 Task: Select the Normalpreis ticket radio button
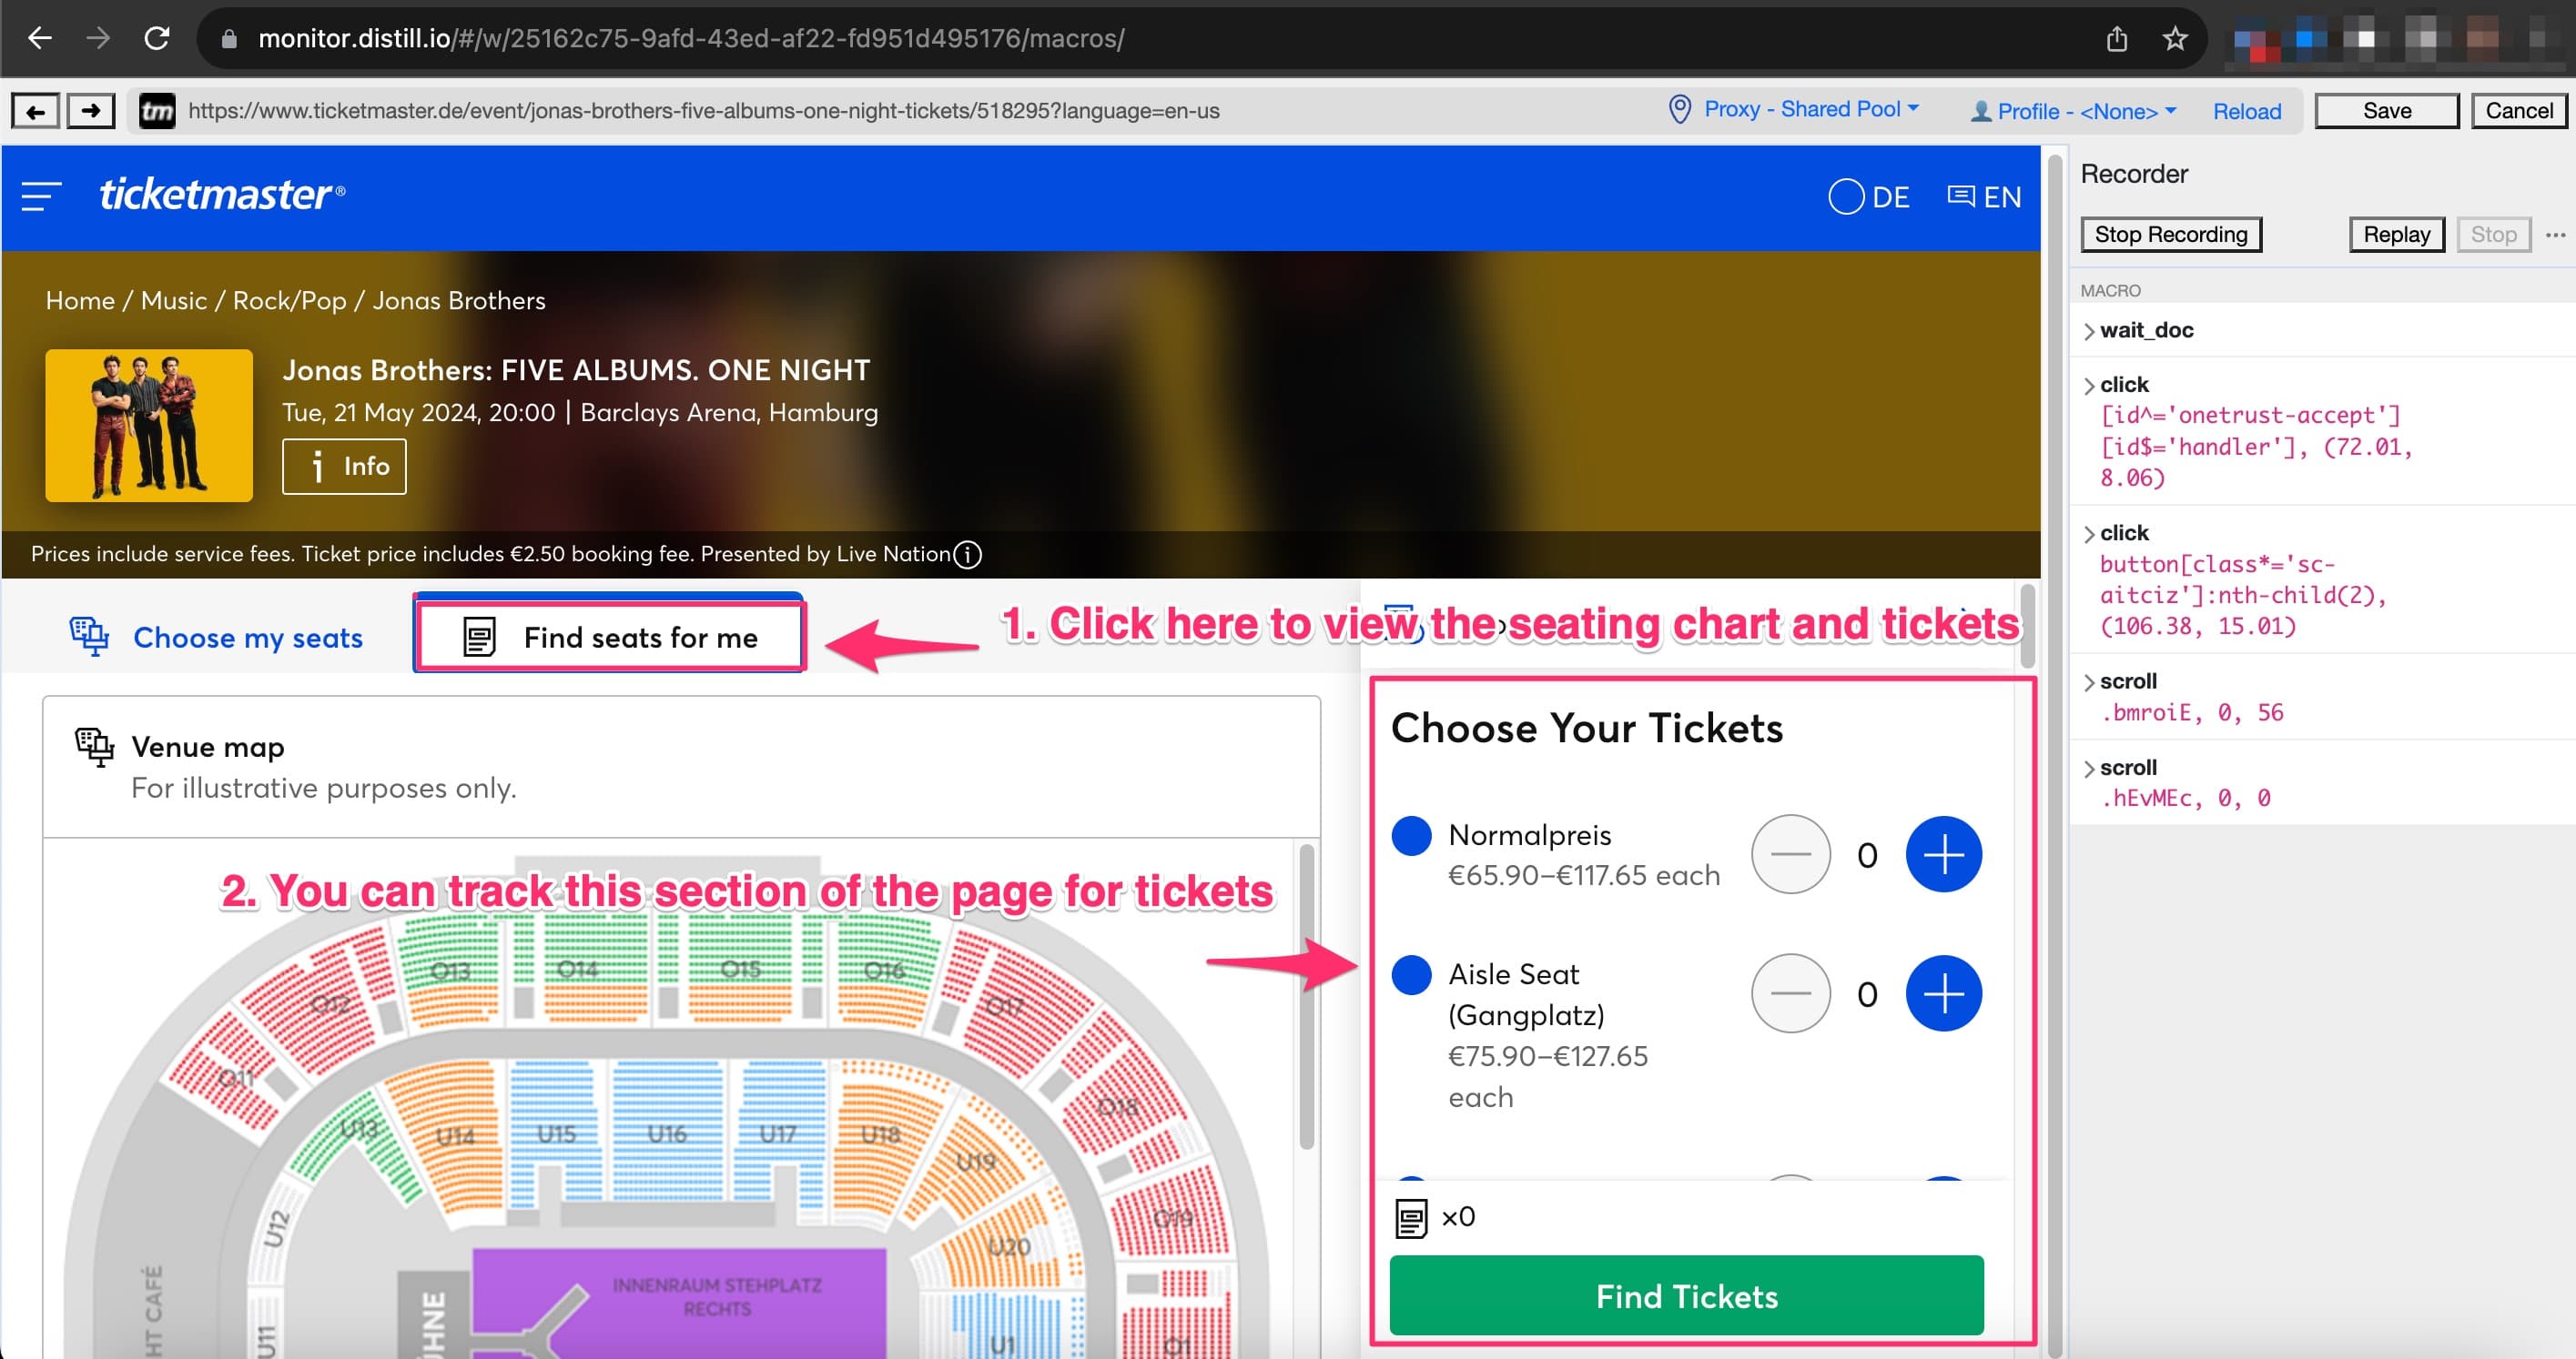coord(1411,838)
